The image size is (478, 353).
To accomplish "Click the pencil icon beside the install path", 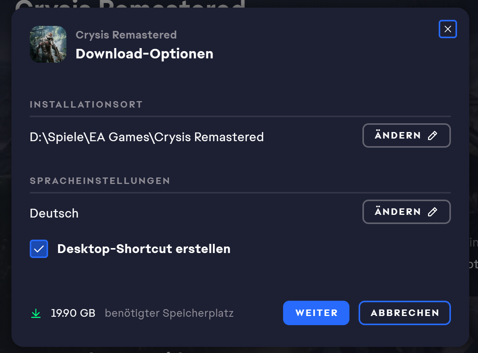I will 432,135.
